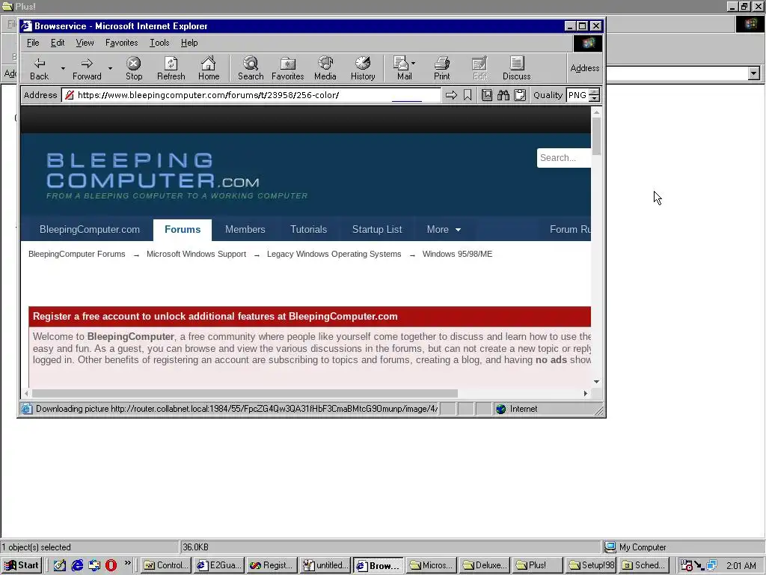766x575 pixels.
Task: Switch to the Setup!98 taskbar window
Action: 590,565
